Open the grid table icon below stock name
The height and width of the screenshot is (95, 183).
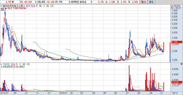[2, 9]
